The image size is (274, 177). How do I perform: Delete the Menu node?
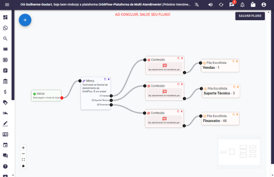click(108, 79)
